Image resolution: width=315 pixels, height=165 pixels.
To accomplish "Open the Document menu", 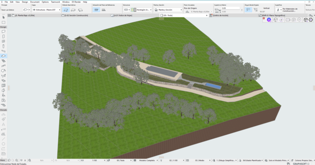I will coord(35,2).
